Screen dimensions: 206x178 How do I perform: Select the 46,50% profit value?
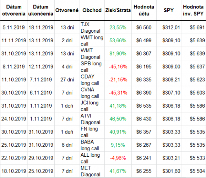[118, 119]
